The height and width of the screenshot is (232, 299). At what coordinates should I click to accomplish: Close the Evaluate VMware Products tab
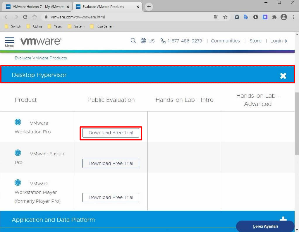(138, 7)
